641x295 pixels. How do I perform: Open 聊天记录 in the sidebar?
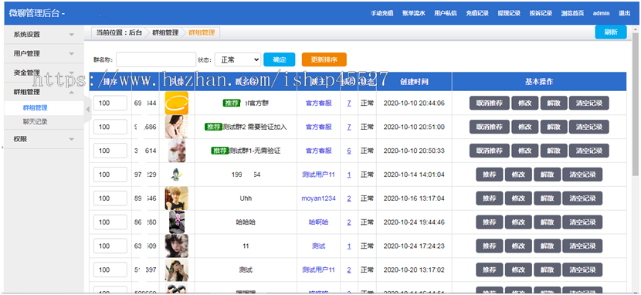36,121
